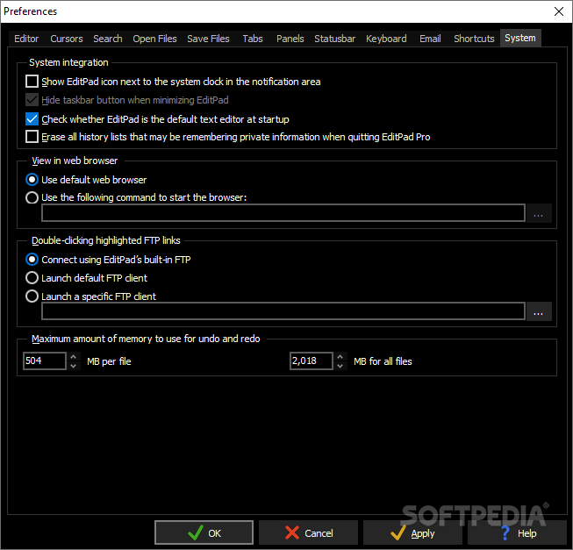
Task: Select the System tab
Action: 520,38
